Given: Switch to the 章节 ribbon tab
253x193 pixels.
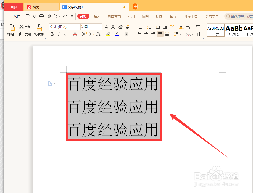Looking at the screenshot, I should [x=173, y=17].
